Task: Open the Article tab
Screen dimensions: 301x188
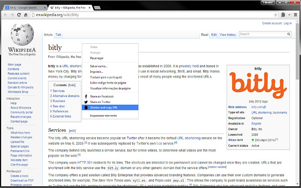Action: click(x=48, y=35)
